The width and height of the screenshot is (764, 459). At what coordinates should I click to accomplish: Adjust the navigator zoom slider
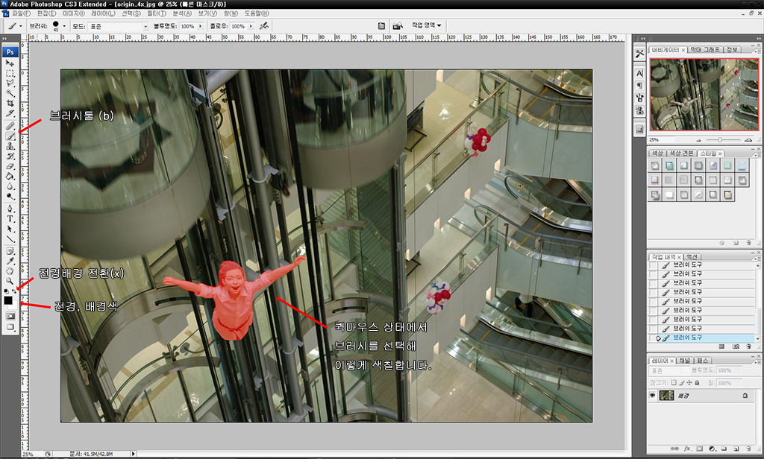[x=720, y=140]
